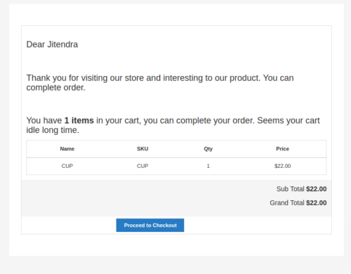
Task: Click the 'idle long time' text line
Action: tap(53, 130)
